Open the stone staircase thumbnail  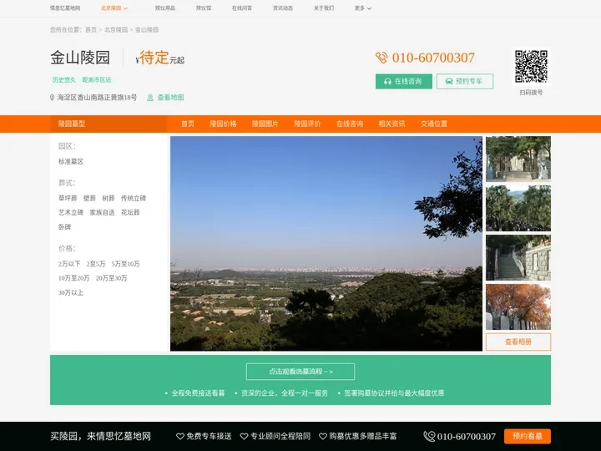click(x=518, y=258)
